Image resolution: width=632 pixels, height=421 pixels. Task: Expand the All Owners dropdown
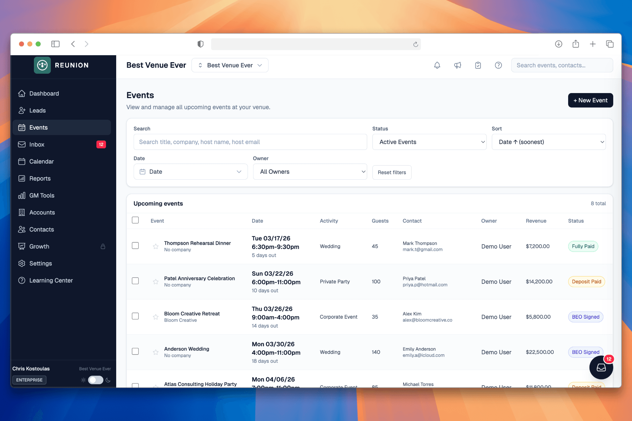coord(310,171)
